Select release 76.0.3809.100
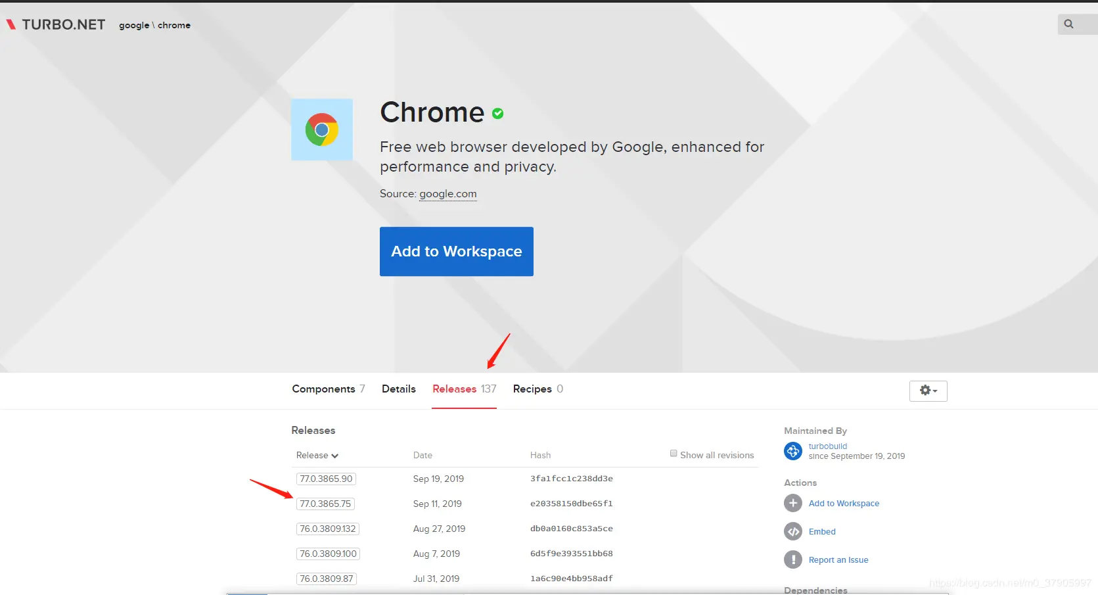The image size is (1098, 595). 328,554
